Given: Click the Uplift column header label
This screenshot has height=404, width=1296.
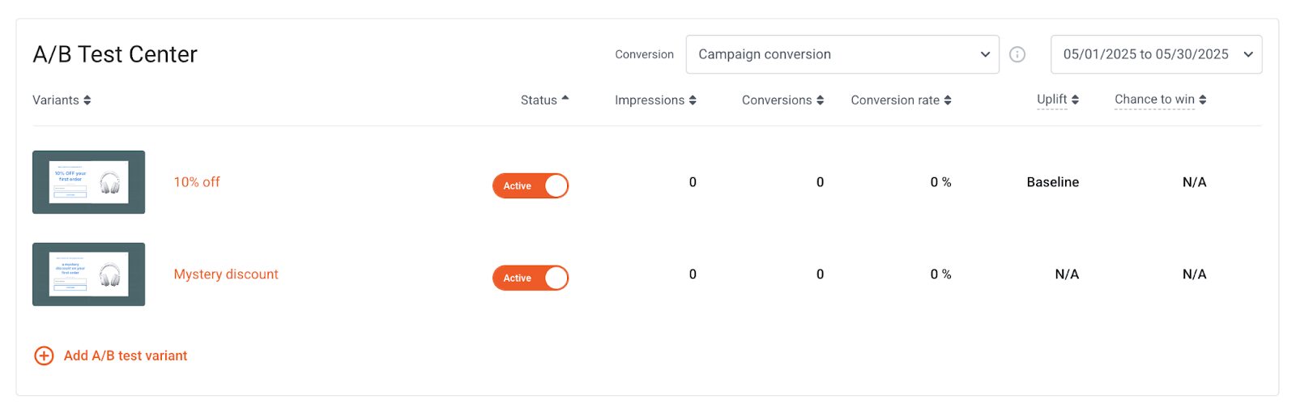Looking at the screenshot, I should (x=1052, y=100).
